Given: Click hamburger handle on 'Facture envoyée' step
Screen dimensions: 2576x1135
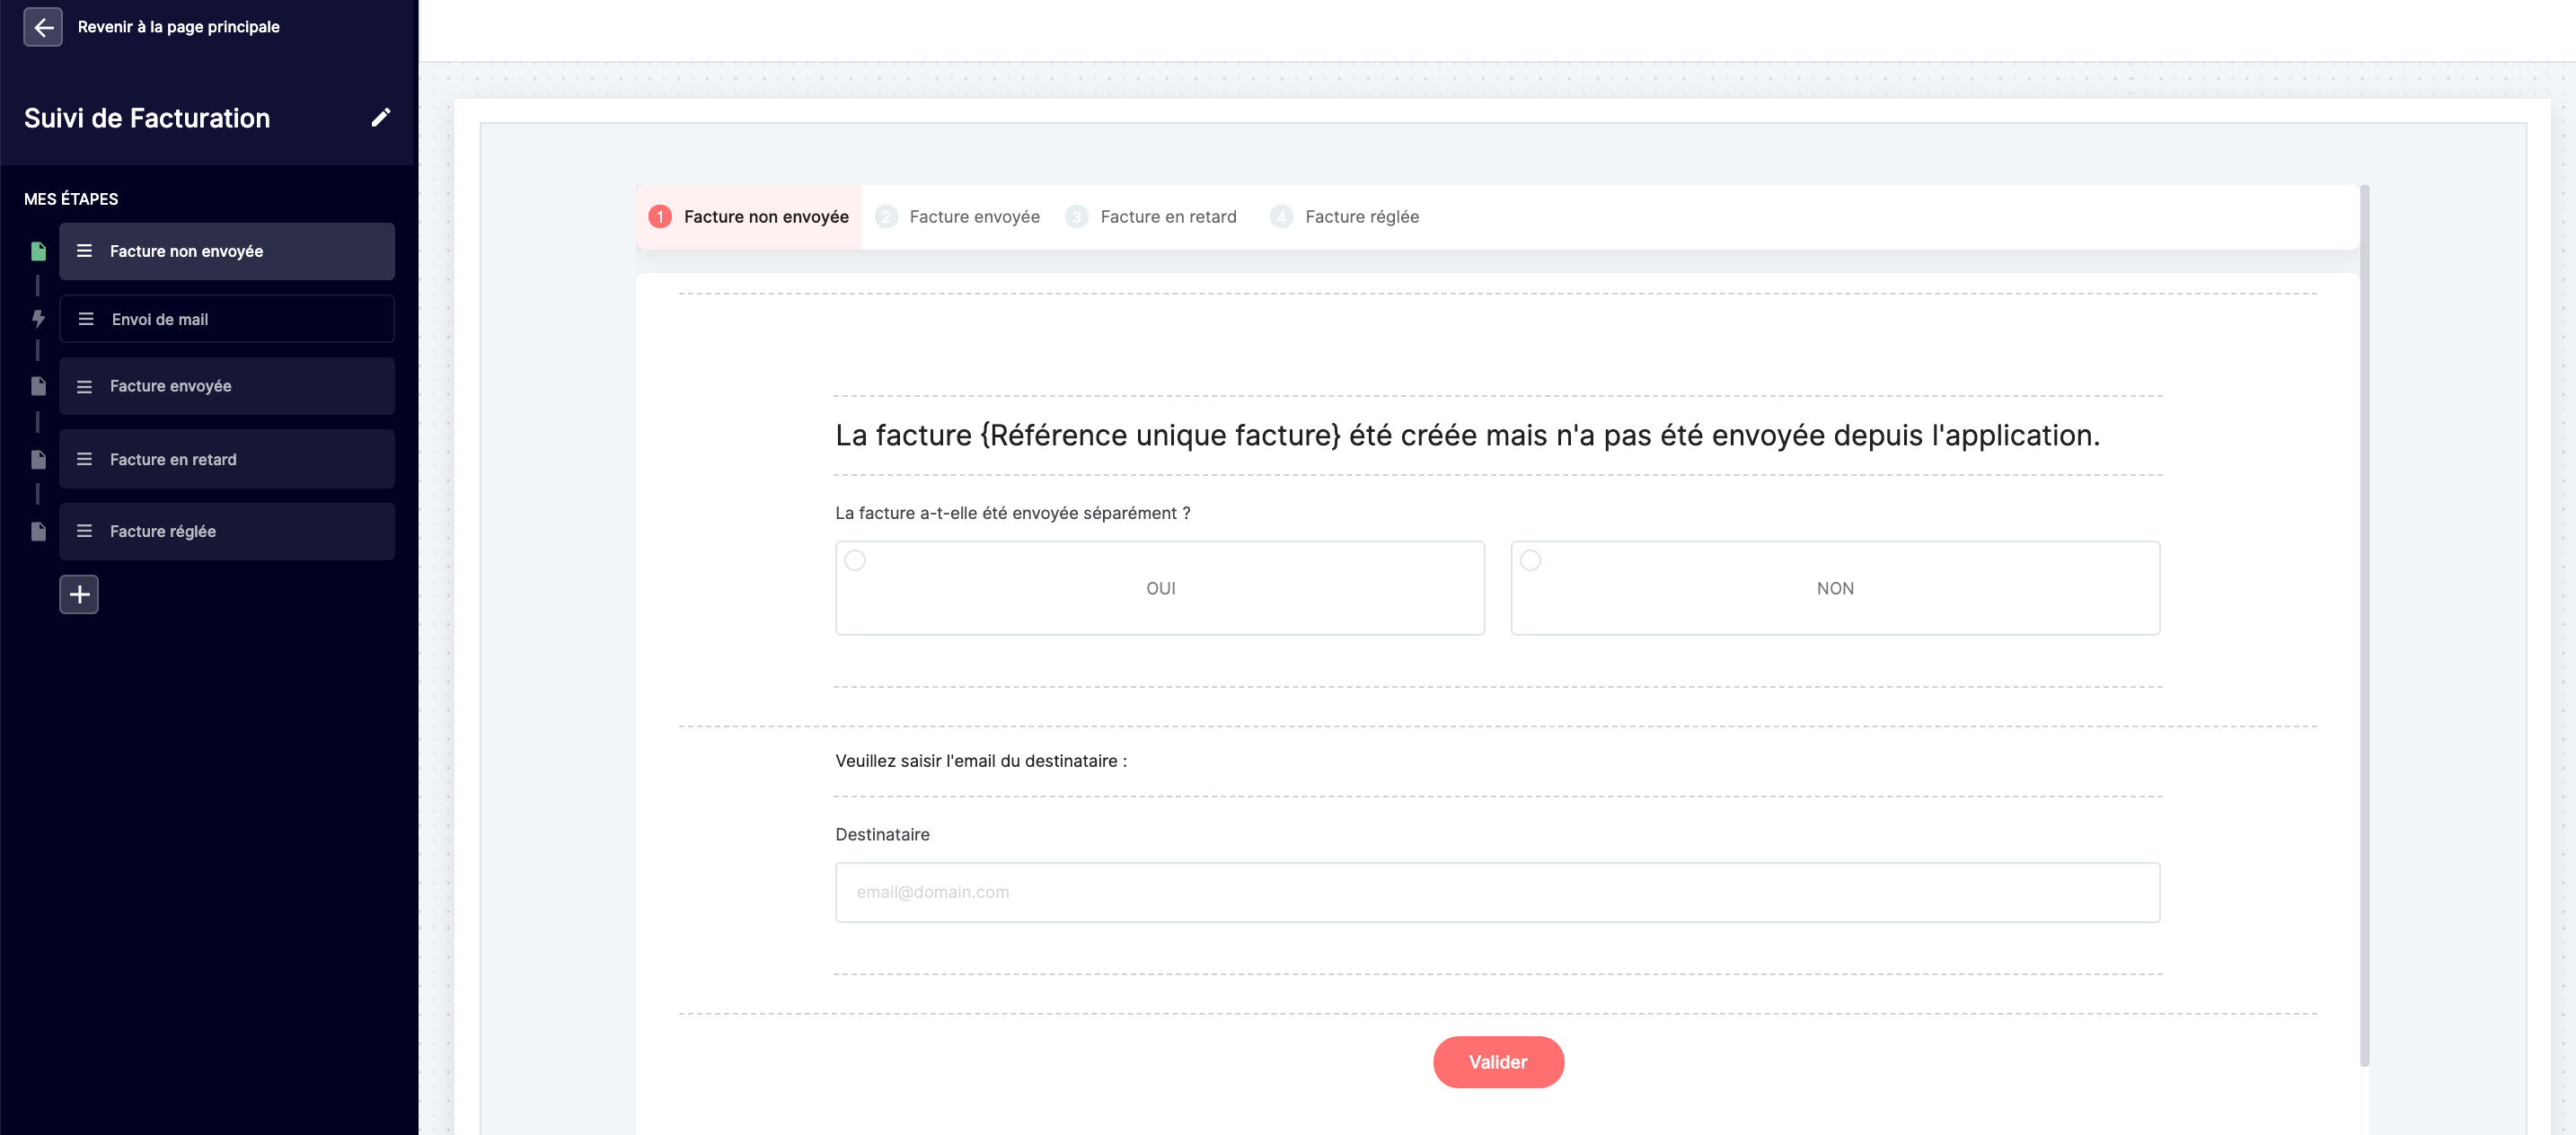Looking at the screenshot, I should [x=84, y=386].
